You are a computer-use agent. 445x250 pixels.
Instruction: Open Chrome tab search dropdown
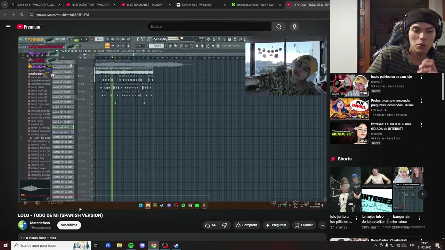[4, 5]
